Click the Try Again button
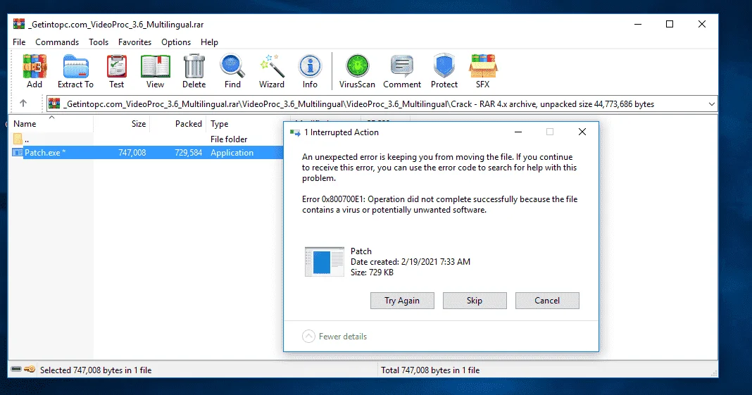 tap(402, 301)
